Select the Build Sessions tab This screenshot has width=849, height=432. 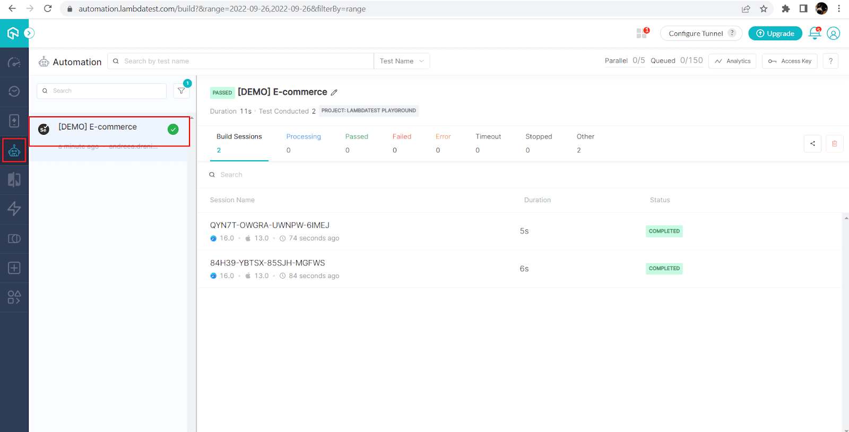[239, 143]
